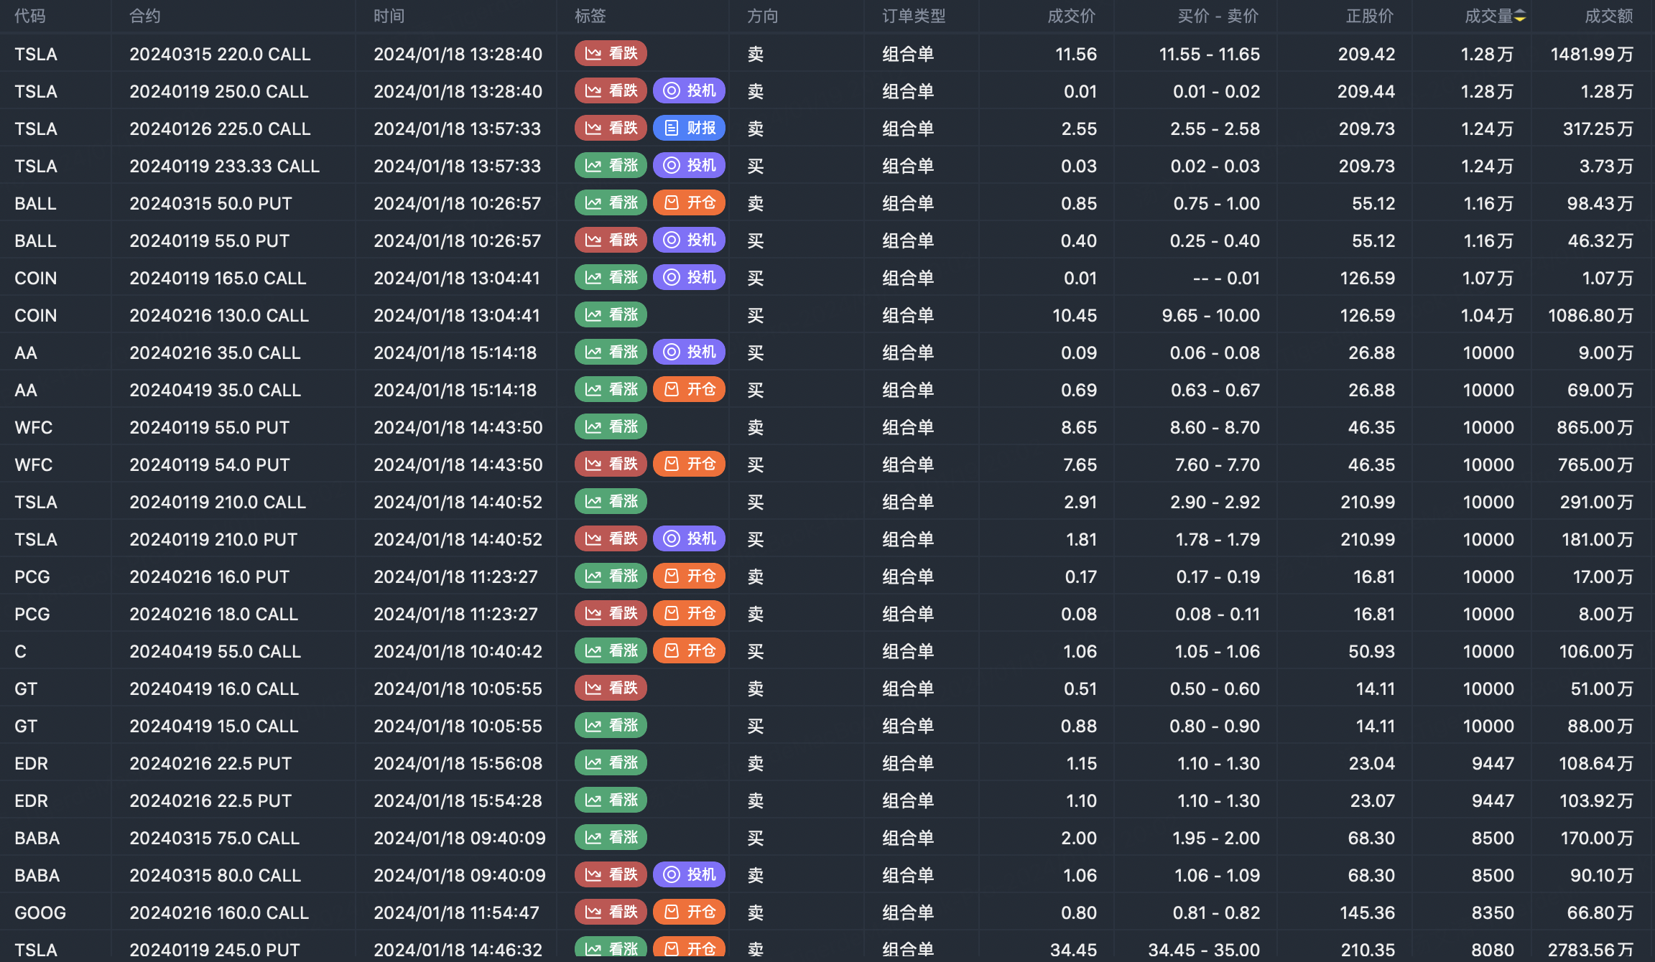
Task: Open the EDR ticker at 15:56:08
Action: [31, 763]
